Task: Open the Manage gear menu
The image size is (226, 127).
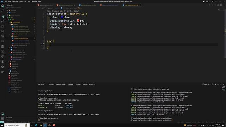Action: pos(2,119)
